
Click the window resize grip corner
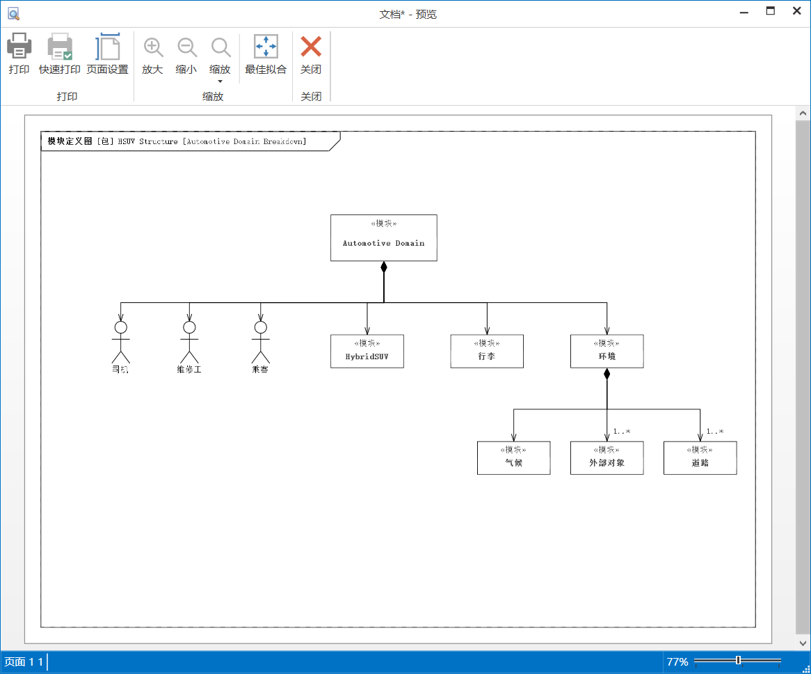click(x=806, y=669)
